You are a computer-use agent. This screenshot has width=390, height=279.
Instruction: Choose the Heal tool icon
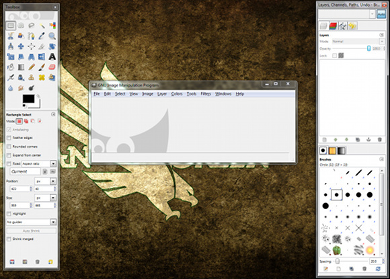(42, 77)
